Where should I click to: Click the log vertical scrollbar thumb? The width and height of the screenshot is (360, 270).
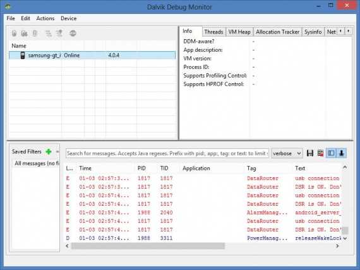345,230
